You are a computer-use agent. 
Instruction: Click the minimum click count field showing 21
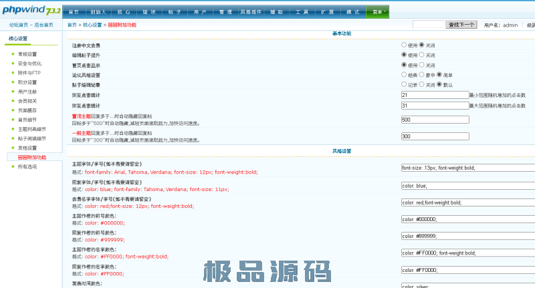435,96
